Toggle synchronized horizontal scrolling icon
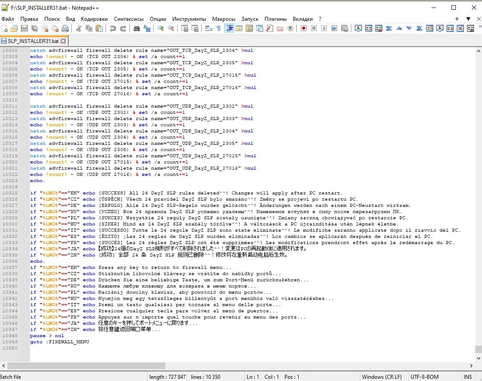482x381 pixels. (195, 29)
